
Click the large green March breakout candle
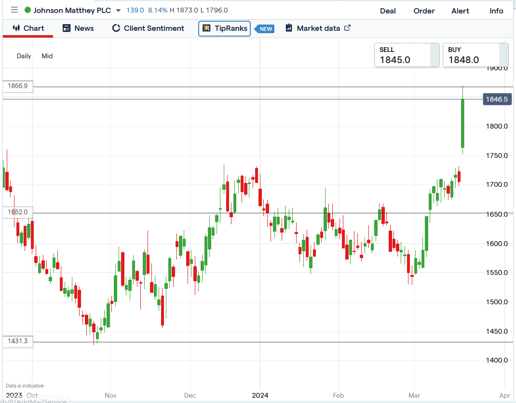click(462, 123)
